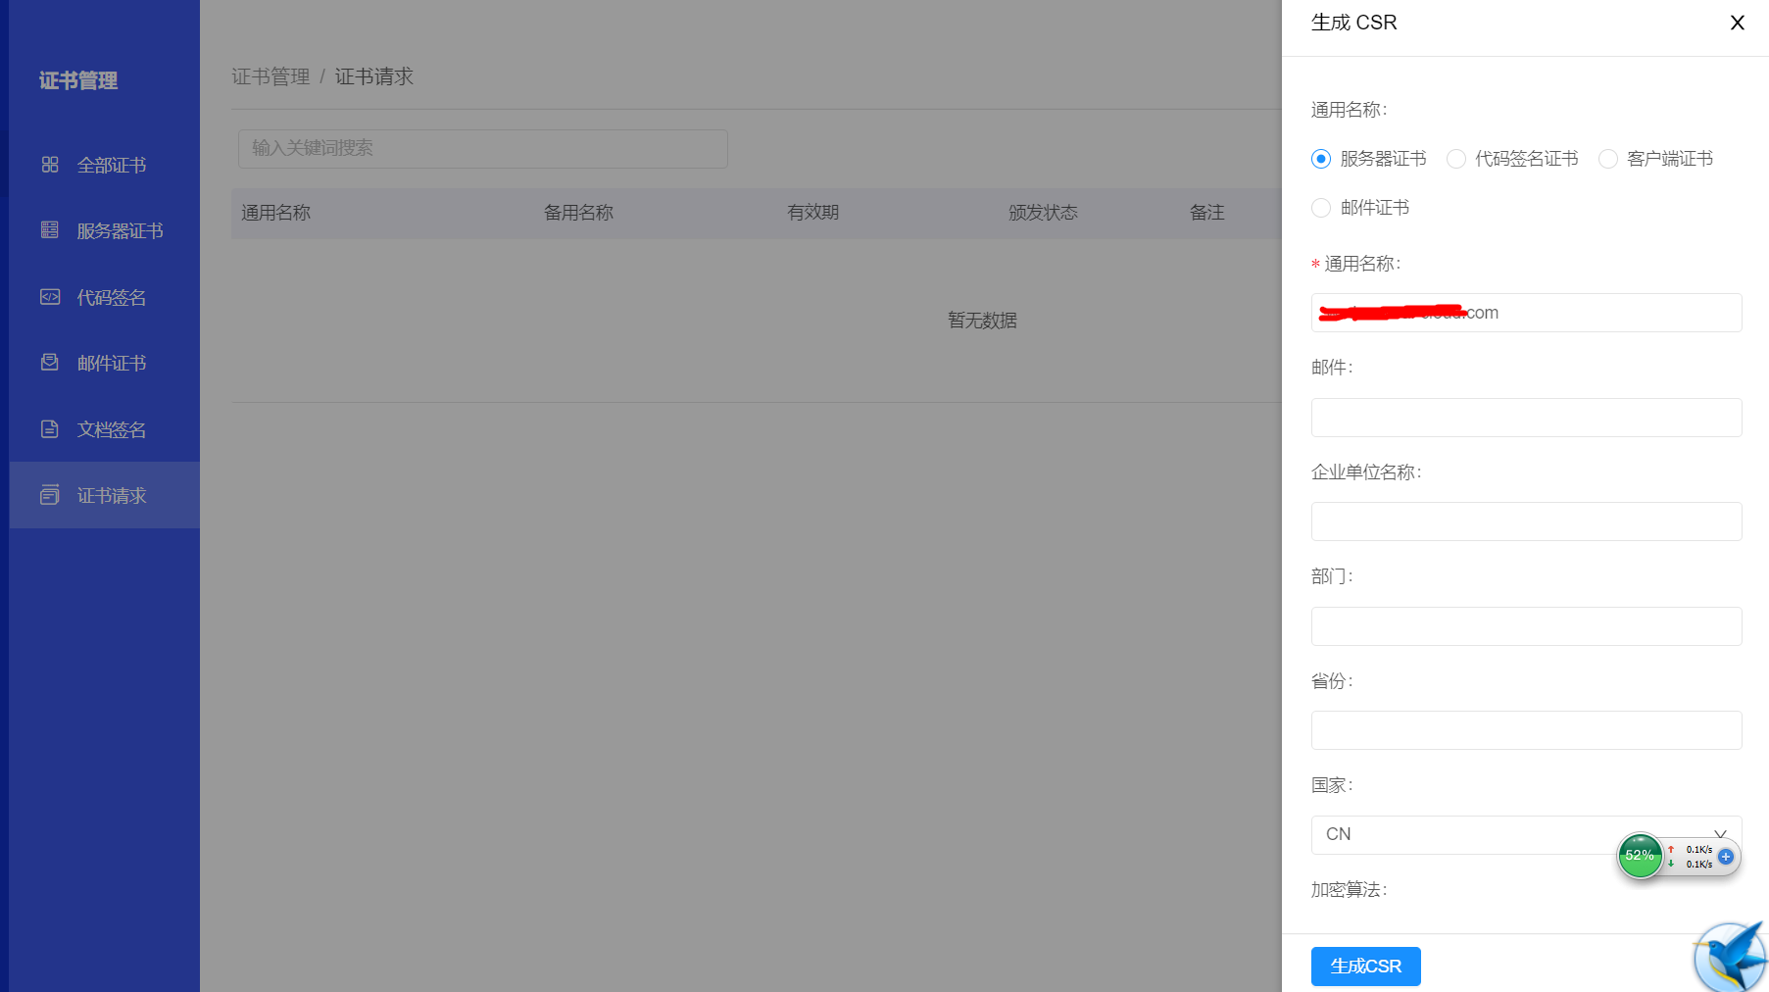Click the green 52% memory floating widget
This screenshot has height=992, width=1769.
tap(1640, 856)
